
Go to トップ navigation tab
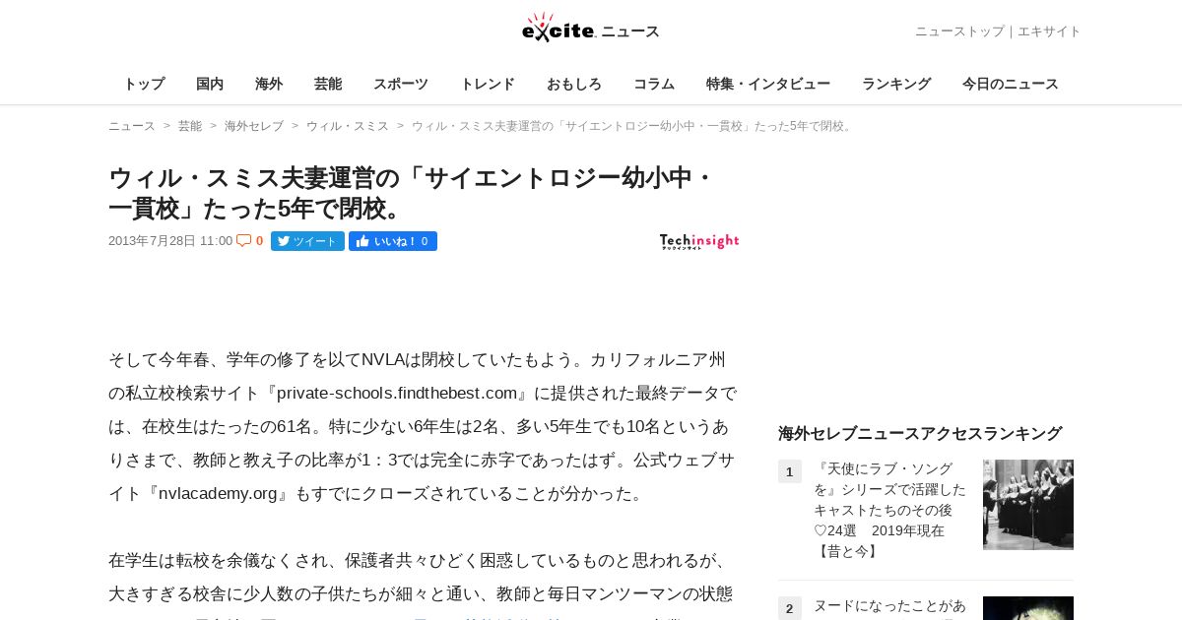click(144, 84)
